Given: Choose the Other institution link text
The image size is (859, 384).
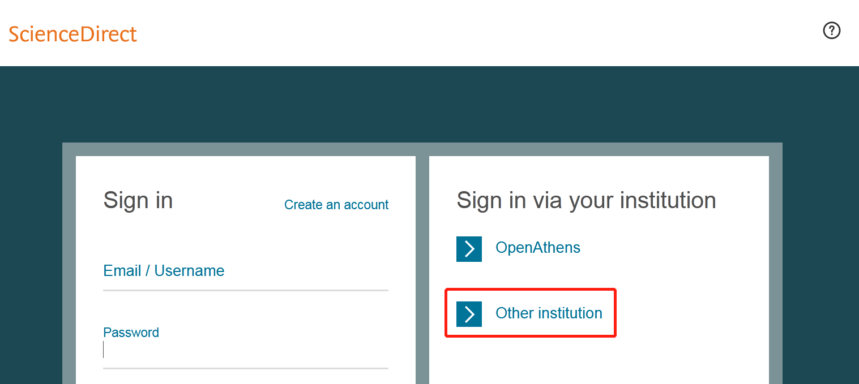Looking at the screenshot, I should click(x=548, y=313).
